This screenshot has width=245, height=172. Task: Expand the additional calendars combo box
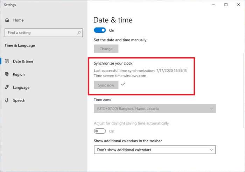pos(155,150)
